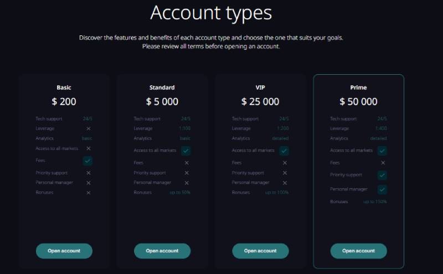This screenshot has height=274, width=443.
Task: Click Basic Personal manager X icon
Action: click(89, 183)
